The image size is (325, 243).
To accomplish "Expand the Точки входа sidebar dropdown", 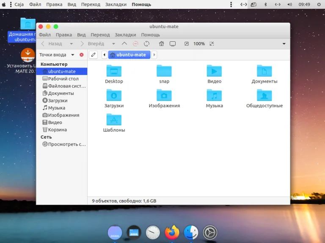I will pyautogui.click(x=72, y=55).
